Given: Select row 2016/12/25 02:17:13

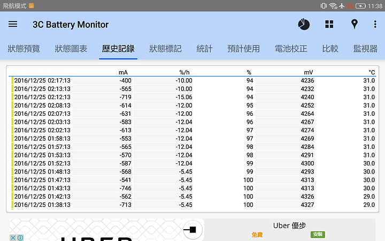Looking at the screenshot, I should point(194,80).
